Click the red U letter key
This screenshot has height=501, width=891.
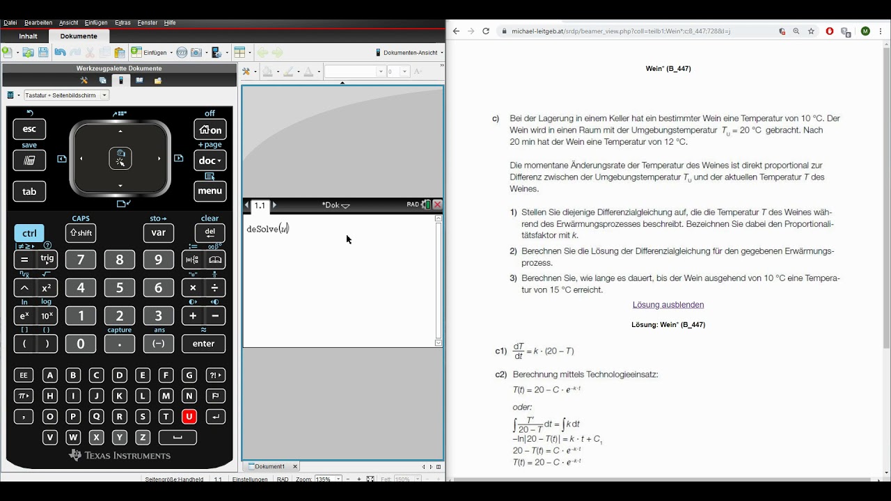189,416
